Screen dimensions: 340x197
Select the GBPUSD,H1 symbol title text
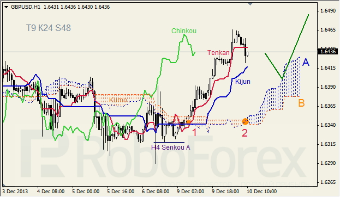click(26, 7)
